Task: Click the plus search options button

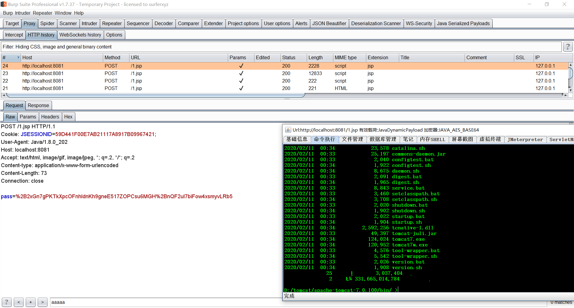Action: click(30, 302)
